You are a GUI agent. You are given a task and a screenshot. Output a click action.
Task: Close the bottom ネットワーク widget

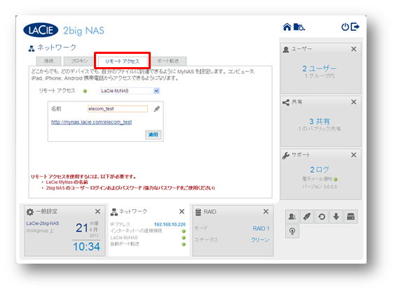coord(182,211)
